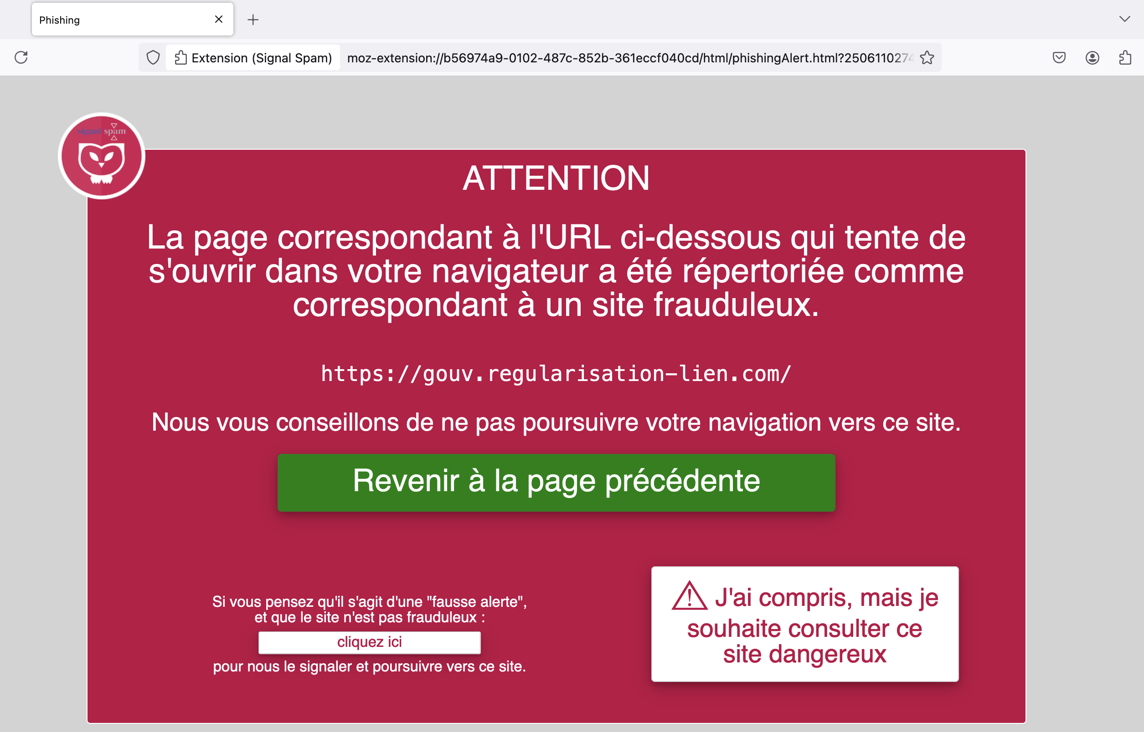Click Revenir à la page précédente button
This screenshot has width=1144, height=732.
(x=557, y=483)
